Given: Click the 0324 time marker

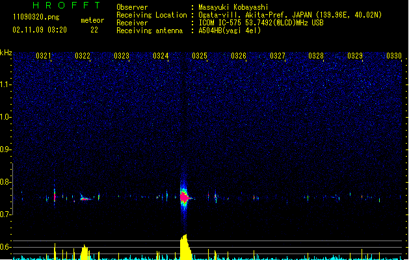Looking at the screenshot, I should point(161,56).
